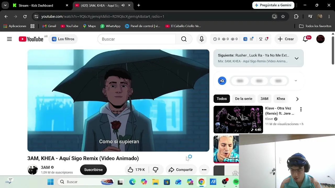Open the Chrome three-dot menu
Viewport: 335px width, 188px height.
(x=329, y=16)
